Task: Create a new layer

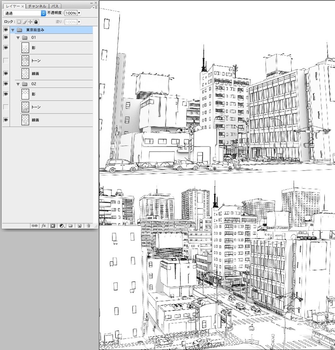Action: [79, 226]
